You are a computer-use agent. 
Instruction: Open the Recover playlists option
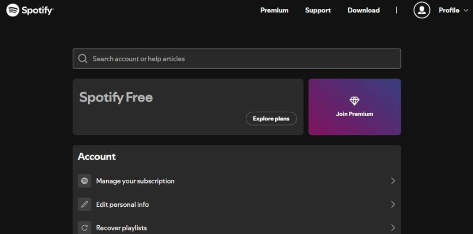(x=121, y=228)
